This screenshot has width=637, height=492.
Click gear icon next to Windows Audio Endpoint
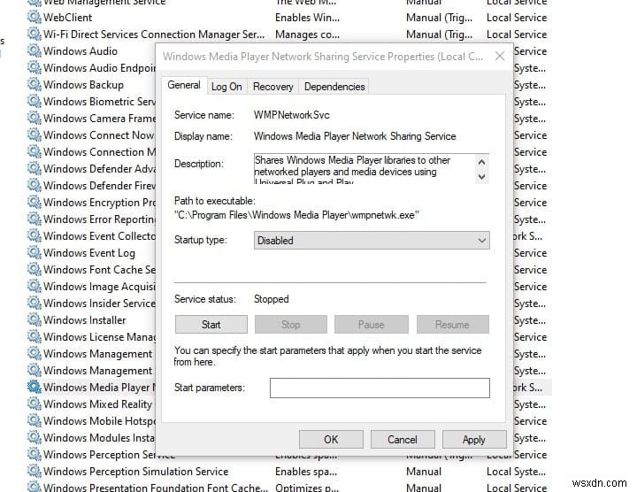pos(35,68)
